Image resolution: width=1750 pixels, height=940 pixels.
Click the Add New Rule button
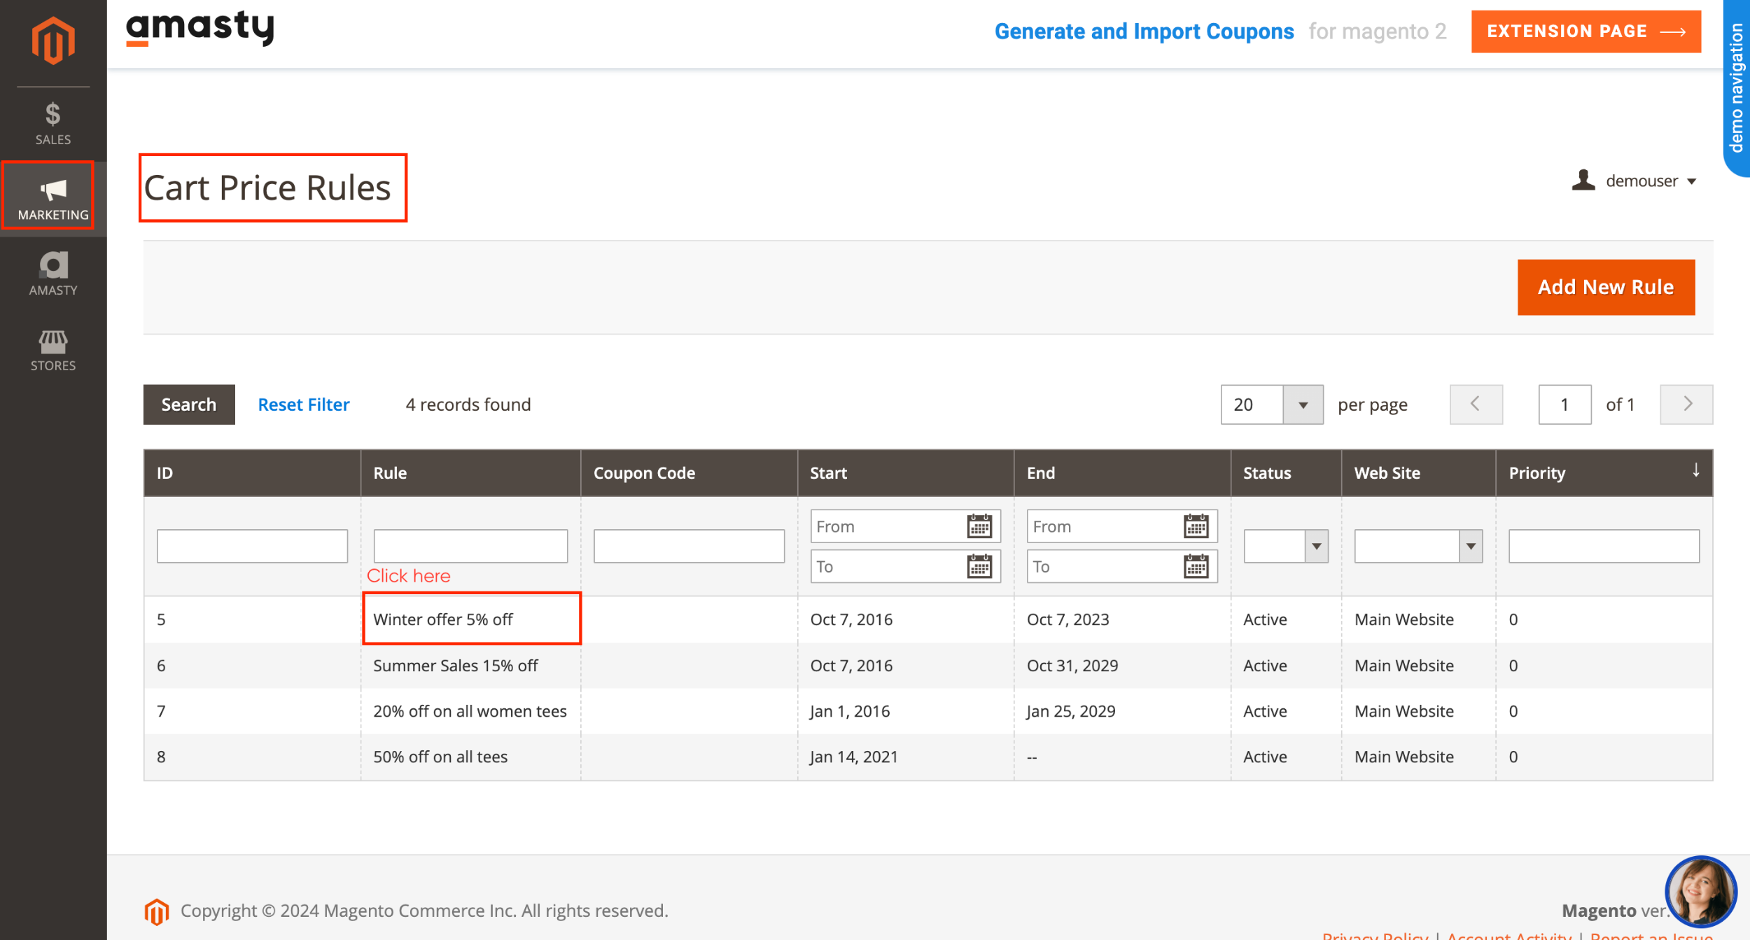[1605, 286]
